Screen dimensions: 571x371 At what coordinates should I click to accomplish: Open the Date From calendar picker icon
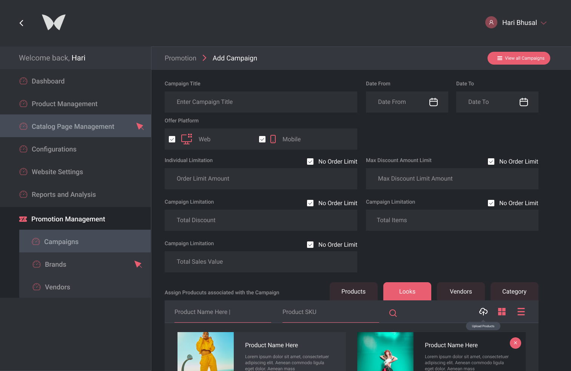tap(433, 102)
